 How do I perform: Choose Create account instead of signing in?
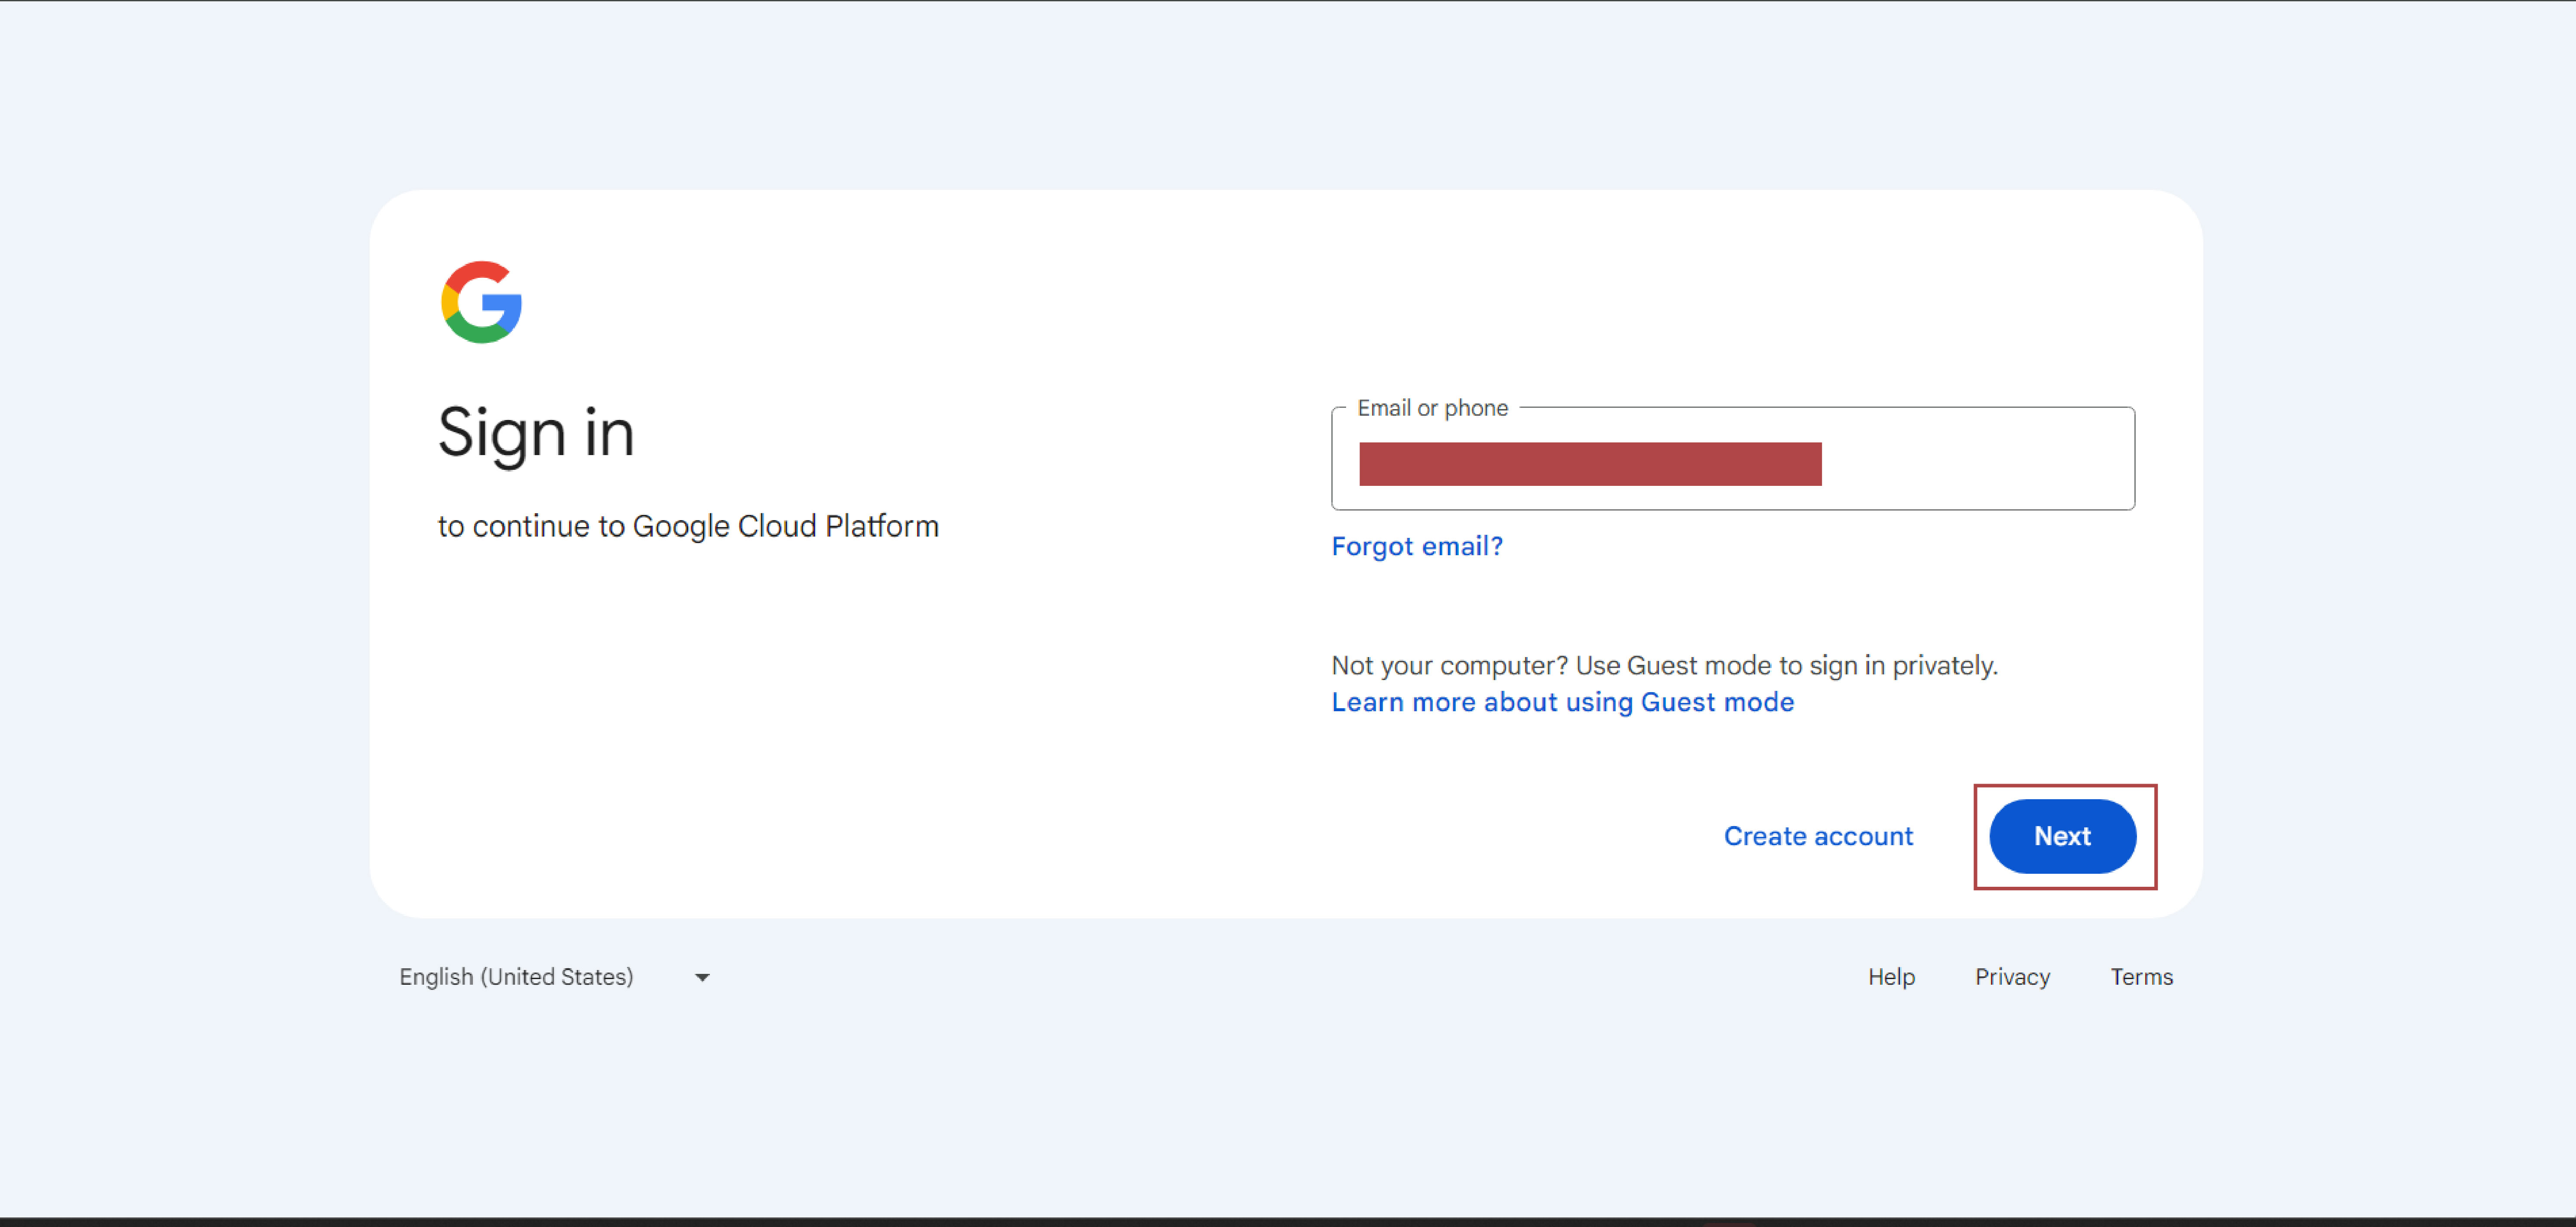(1818, 836)
